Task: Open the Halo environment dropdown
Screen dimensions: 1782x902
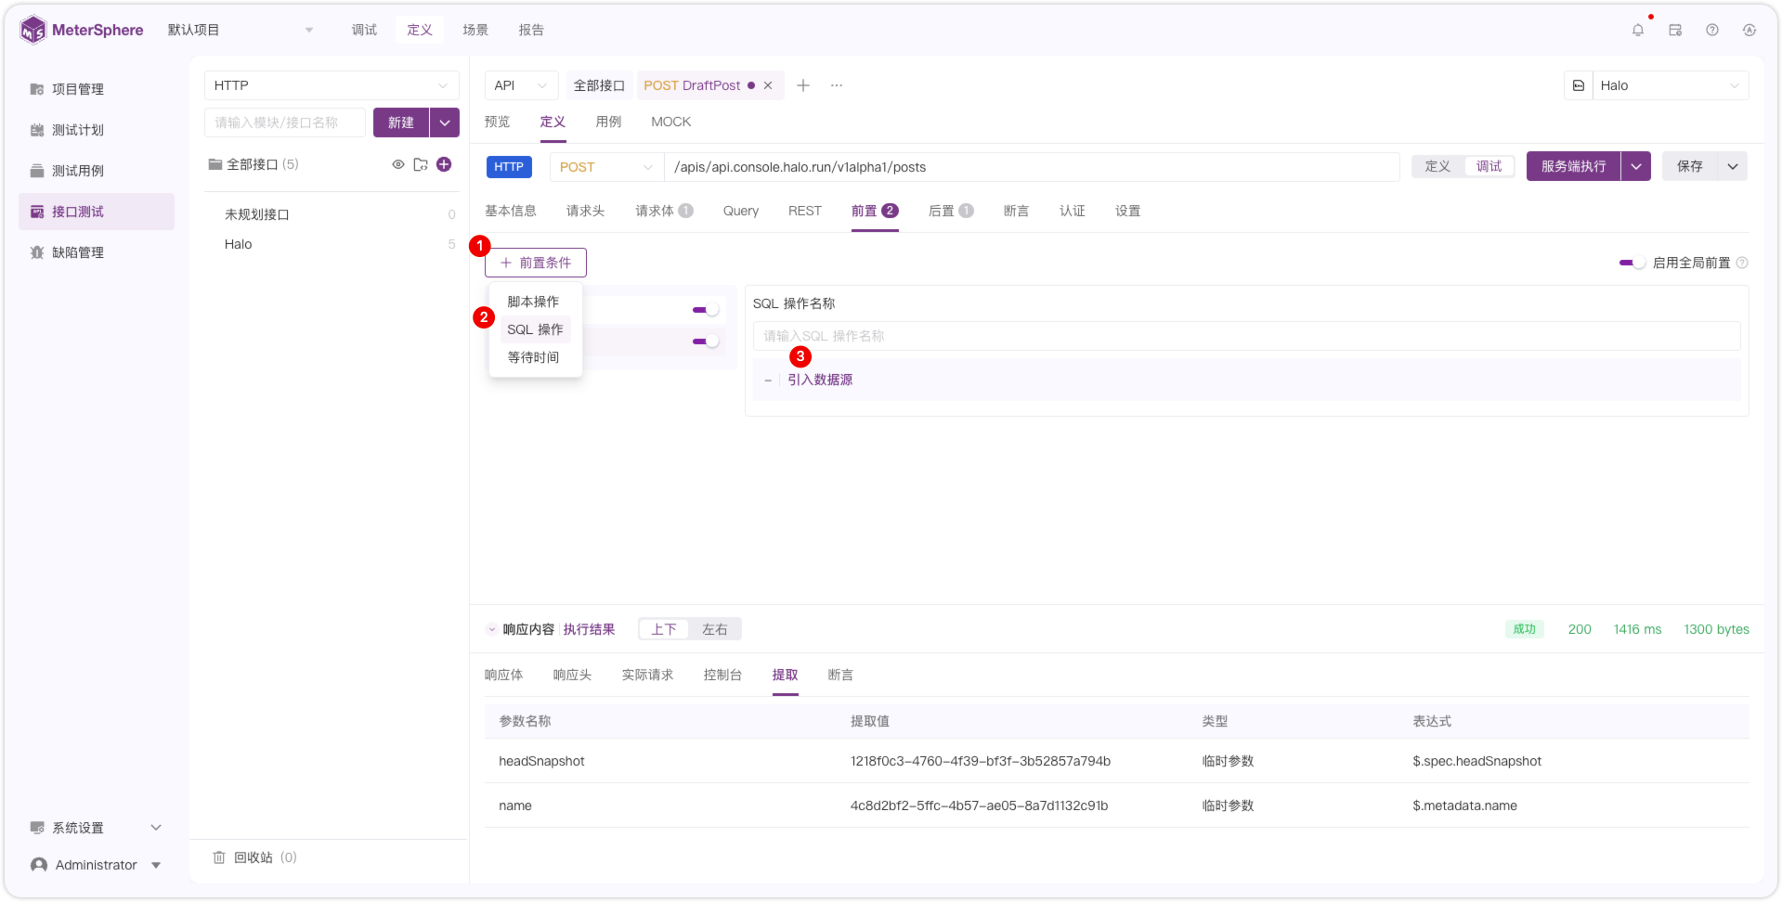Action: click(1671, 85)
